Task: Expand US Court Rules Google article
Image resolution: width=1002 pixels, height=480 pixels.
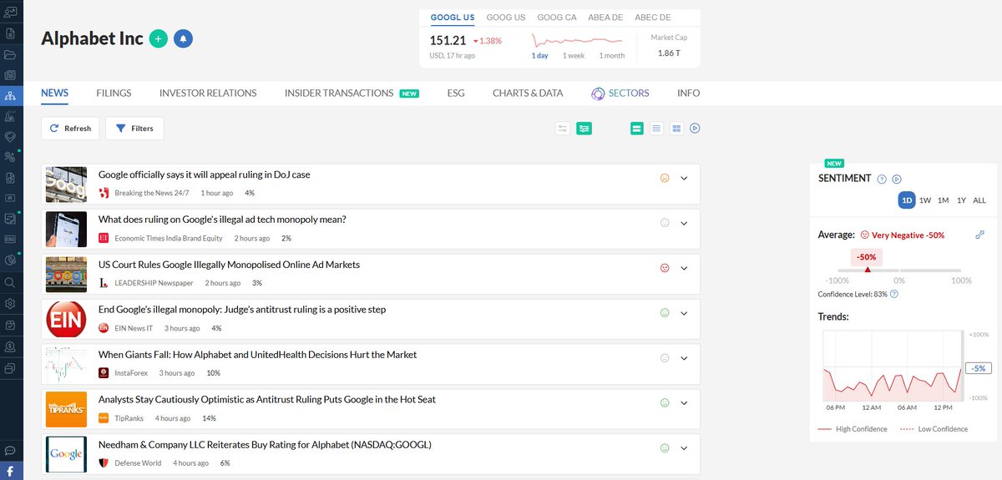Action: [684, 268]
